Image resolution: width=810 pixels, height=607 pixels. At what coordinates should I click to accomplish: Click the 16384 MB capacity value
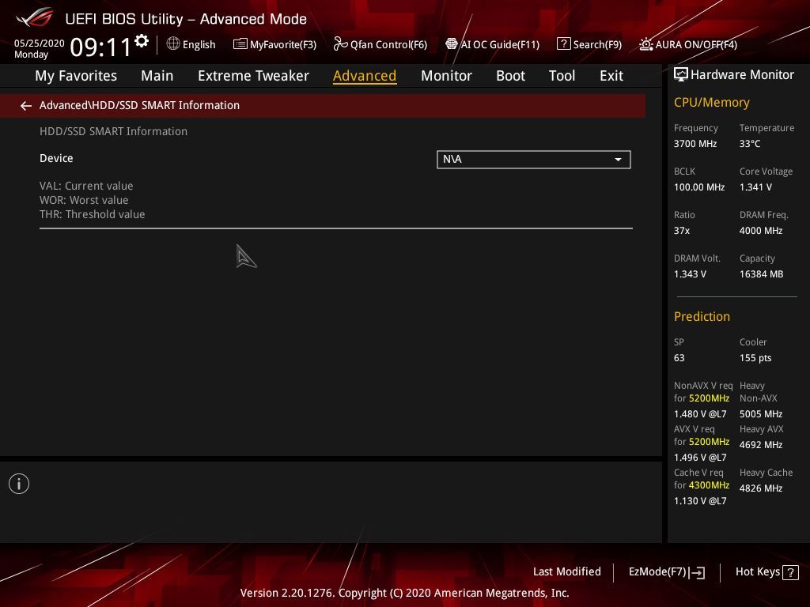pyautogui.click(x=761, y=274)
